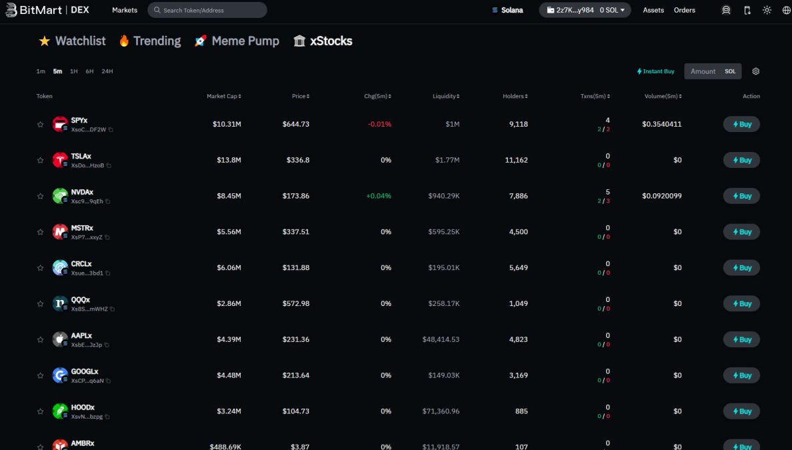Go to the Orders page
This screenshot has height=450, width=792.
[x=685, y=10]
